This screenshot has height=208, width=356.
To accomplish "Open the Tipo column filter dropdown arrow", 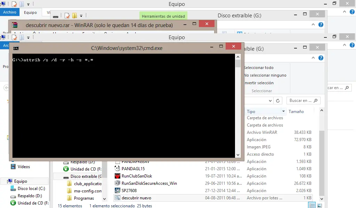I will coord(283,111).
